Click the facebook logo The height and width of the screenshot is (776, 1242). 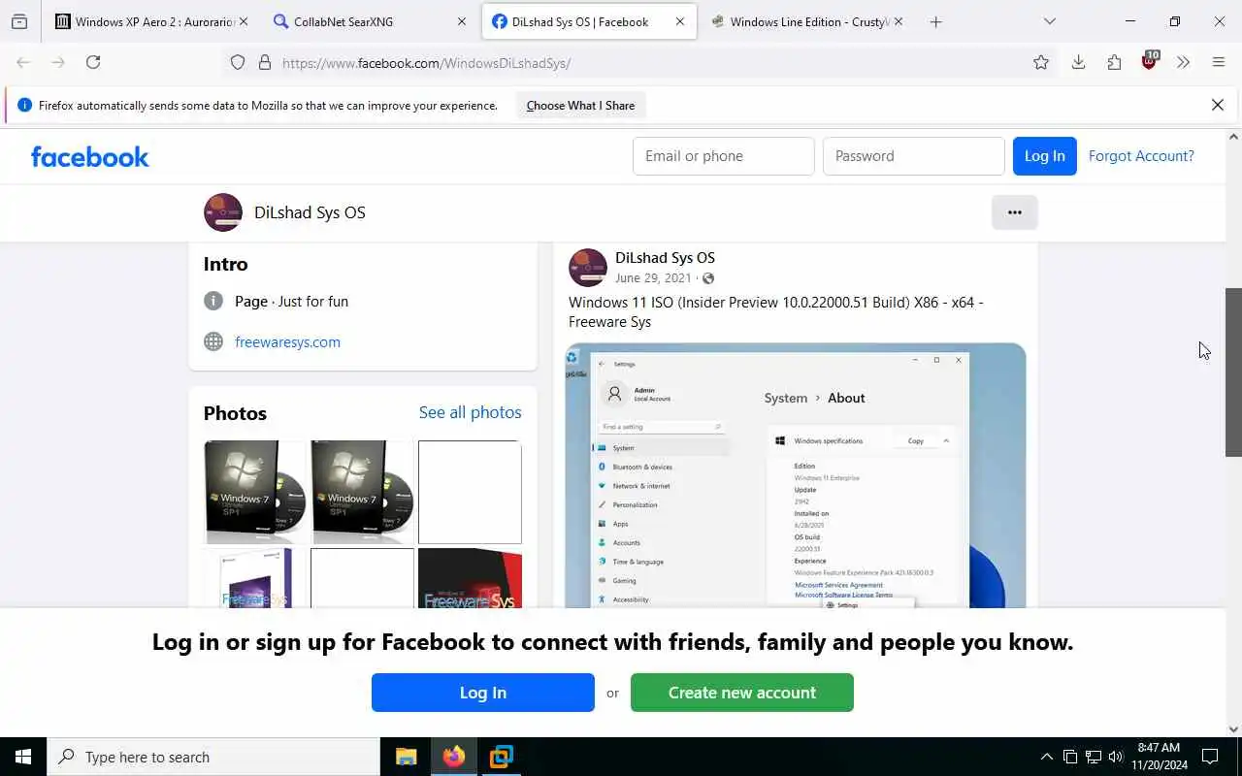90,156
